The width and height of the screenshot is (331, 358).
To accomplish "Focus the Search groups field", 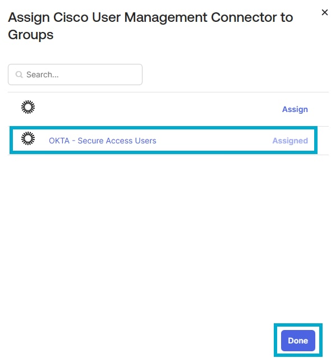I will pyautogui.click(x=75, y=75).
